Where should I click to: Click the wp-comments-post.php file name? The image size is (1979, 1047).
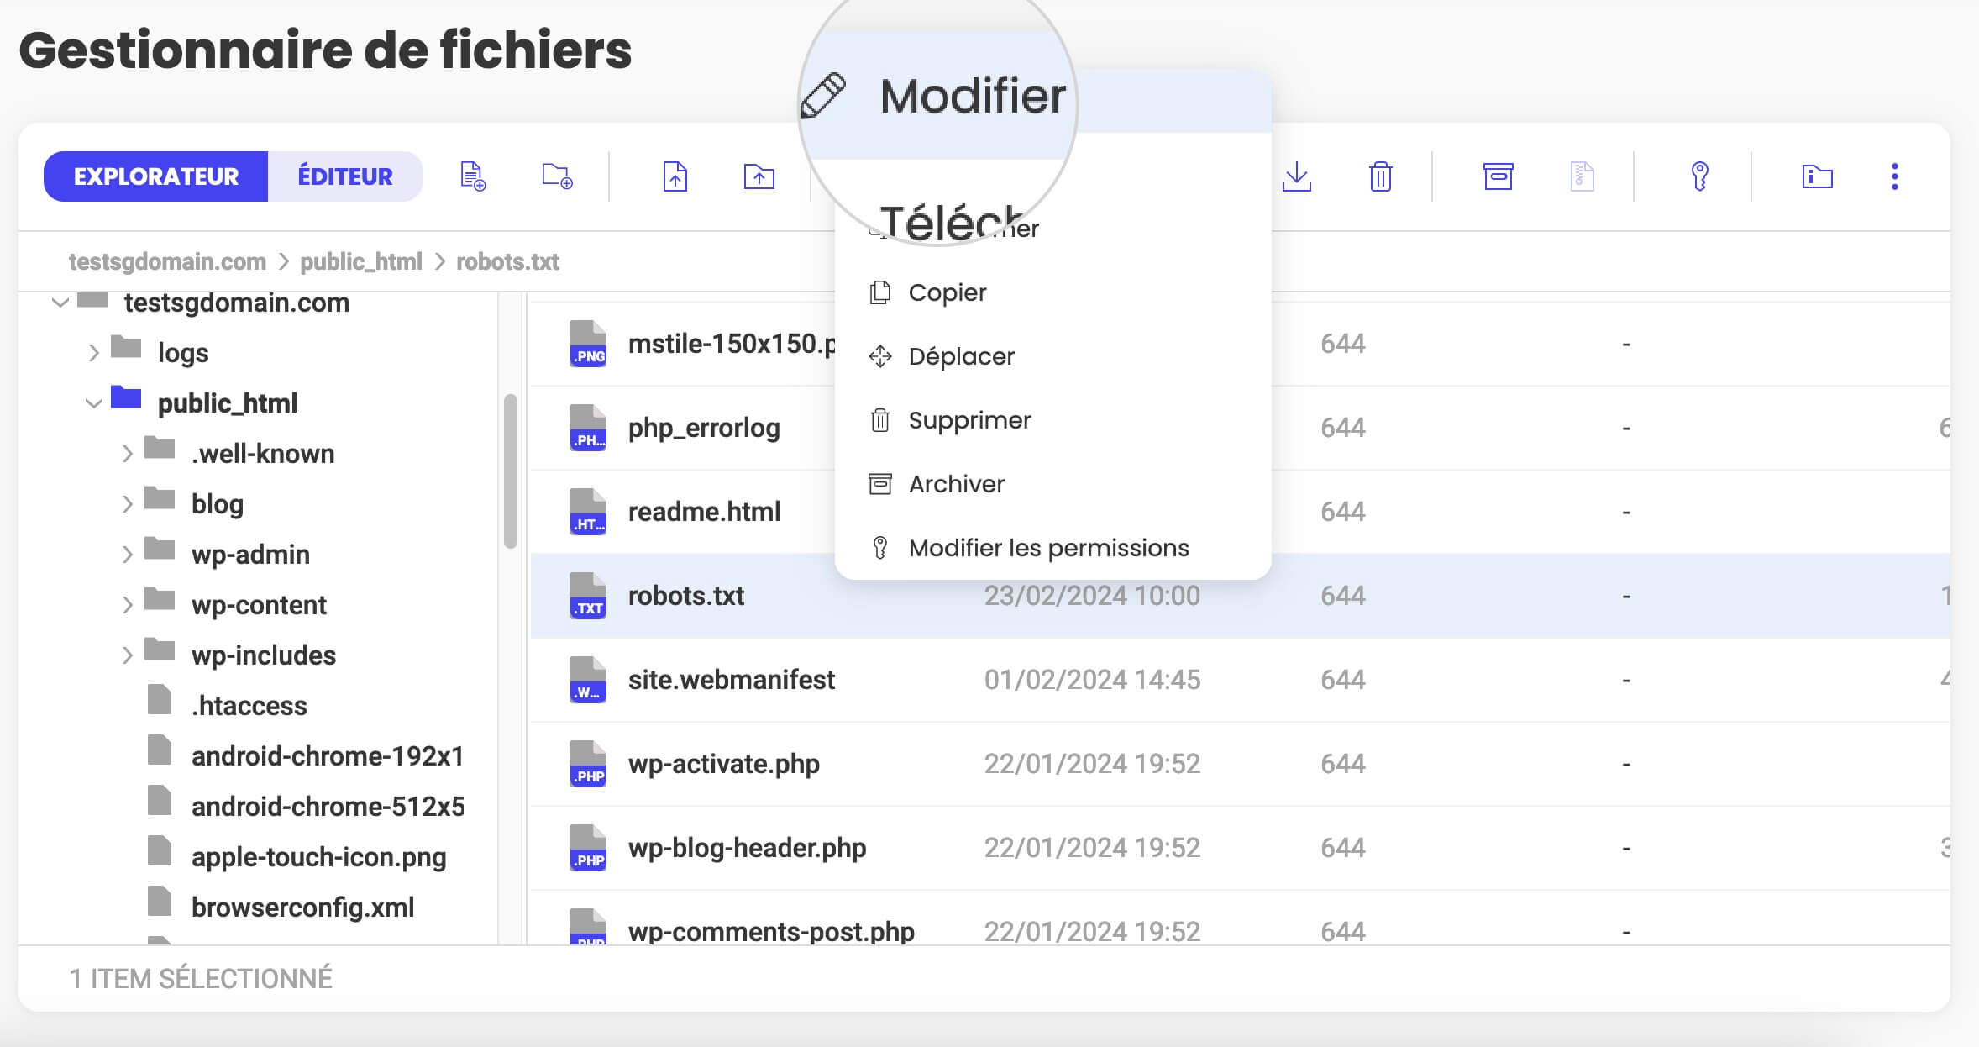click(x=771, y=931)
